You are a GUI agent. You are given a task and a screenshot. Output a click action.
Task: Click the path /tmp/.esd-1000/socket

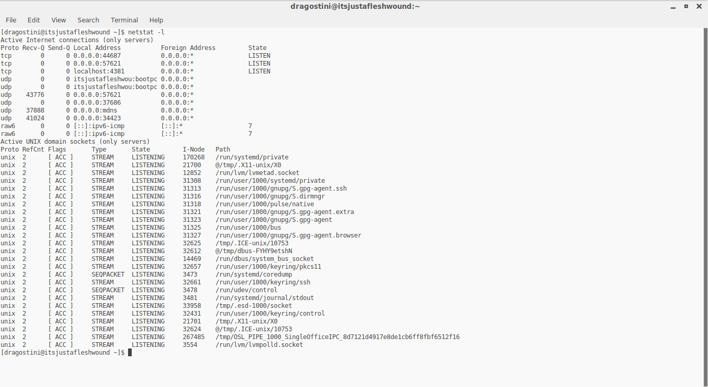click(x=254, y=306)
